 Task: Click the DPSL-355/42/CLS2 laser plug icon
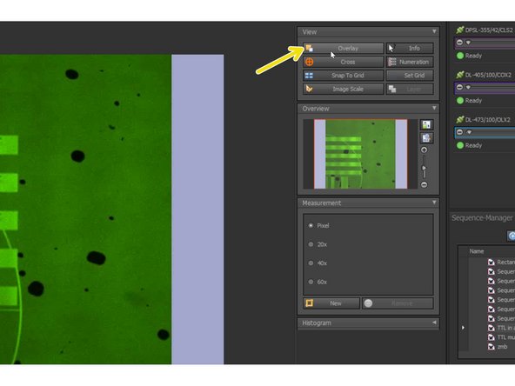(460, 30)
